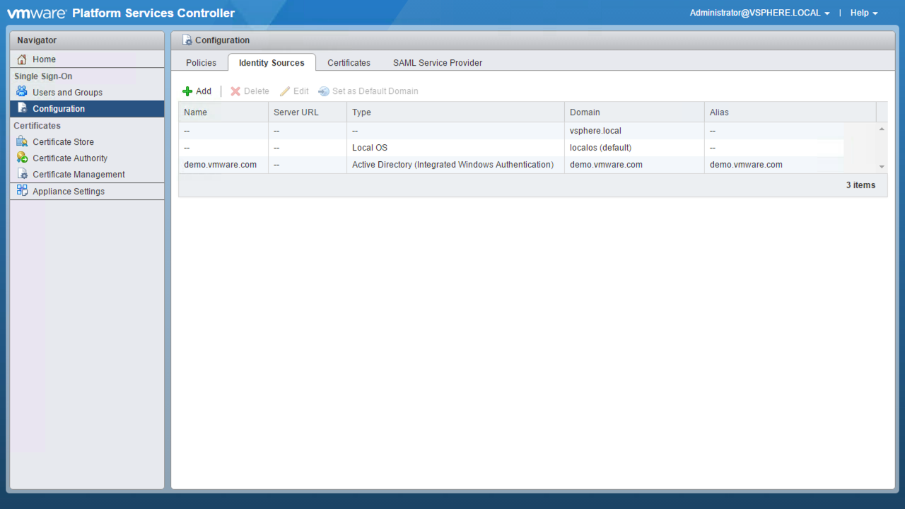
Task: Click the Configuration icon in sidebar
Action: click(x=22, y=108)
